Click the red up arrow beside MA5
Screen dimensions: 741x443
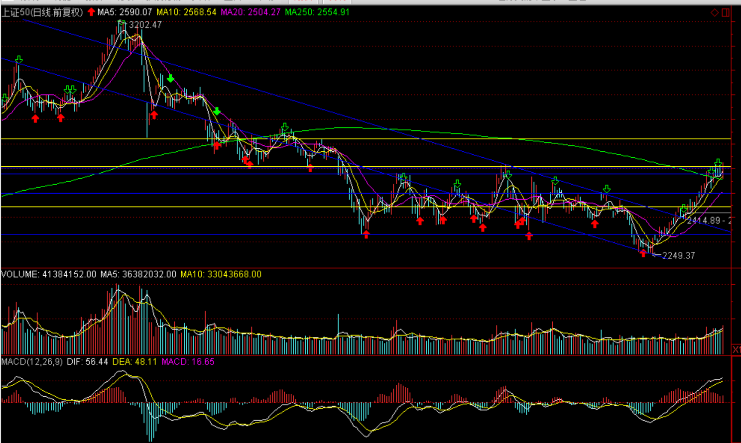(x=91, y=12)
